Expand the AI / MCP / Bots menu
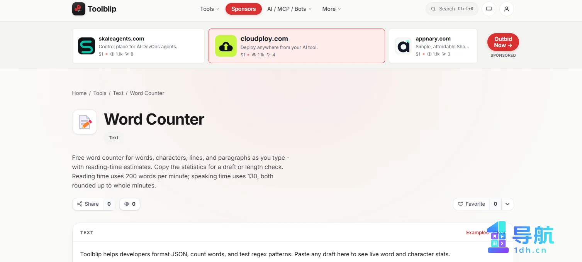This screenshot has width=582, height=262. pyautogui.click(x=289, y=9)
